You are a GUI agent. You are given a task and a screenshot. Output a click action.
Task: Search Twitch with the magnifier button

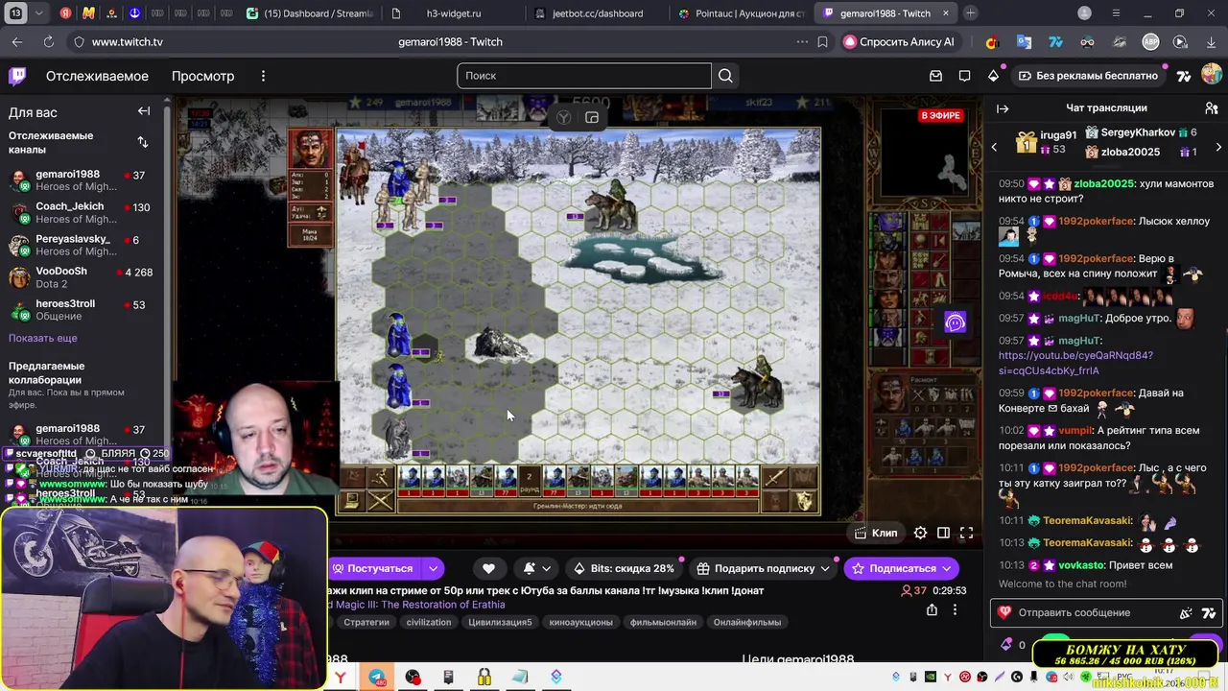coord(725,76)
